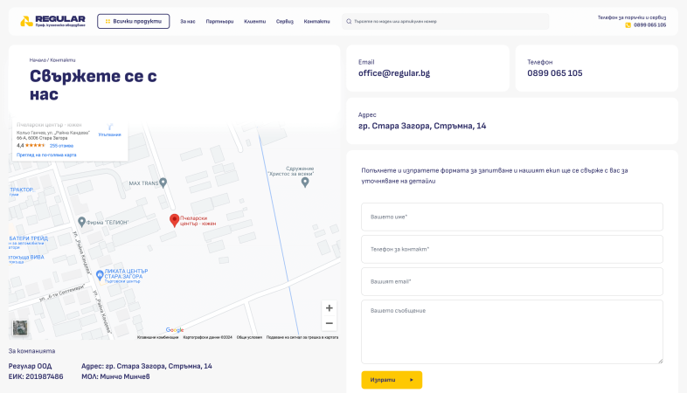The image size is (687, 393).
Task: Open the 'Всички продукти' products menu
Action: [x=133, y=21]
